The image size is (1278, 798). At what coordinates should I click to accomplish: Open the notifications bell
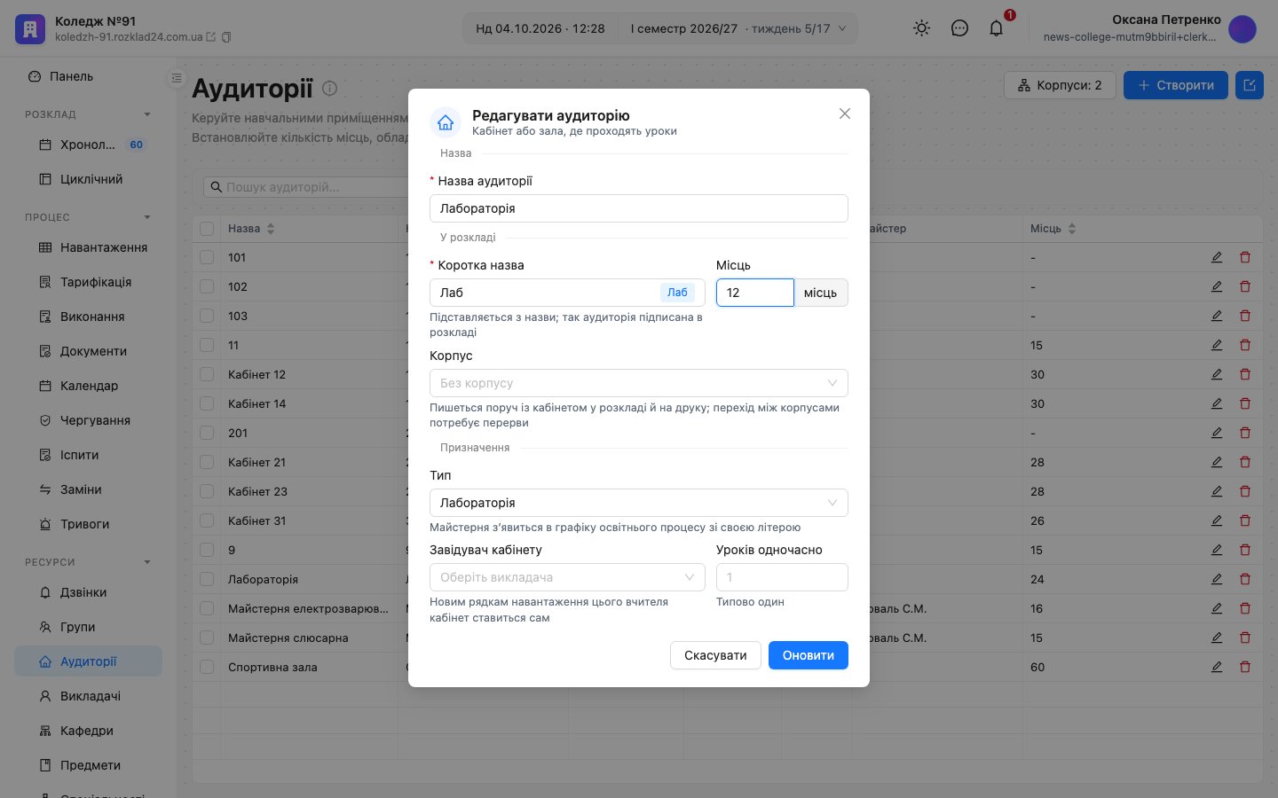(x=997, y=28)
